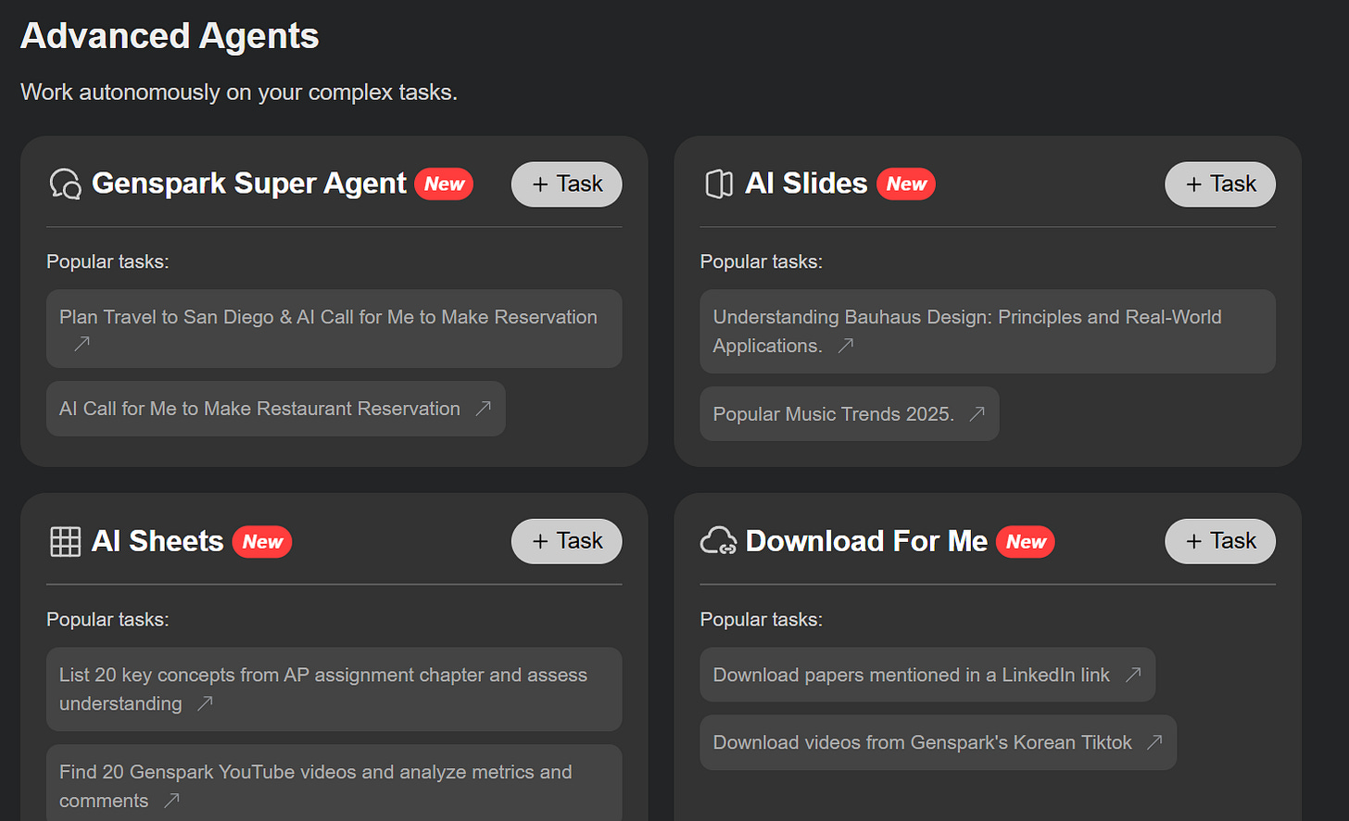Open Plan Travel to San Diego task
Image resolution: width=1349 pixels, height=821 pixels.
click(334, 329)
